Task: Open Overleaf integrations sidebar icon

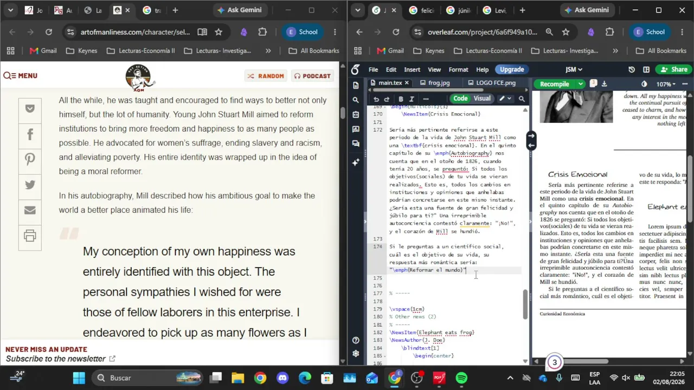Action: coord(356,115)
